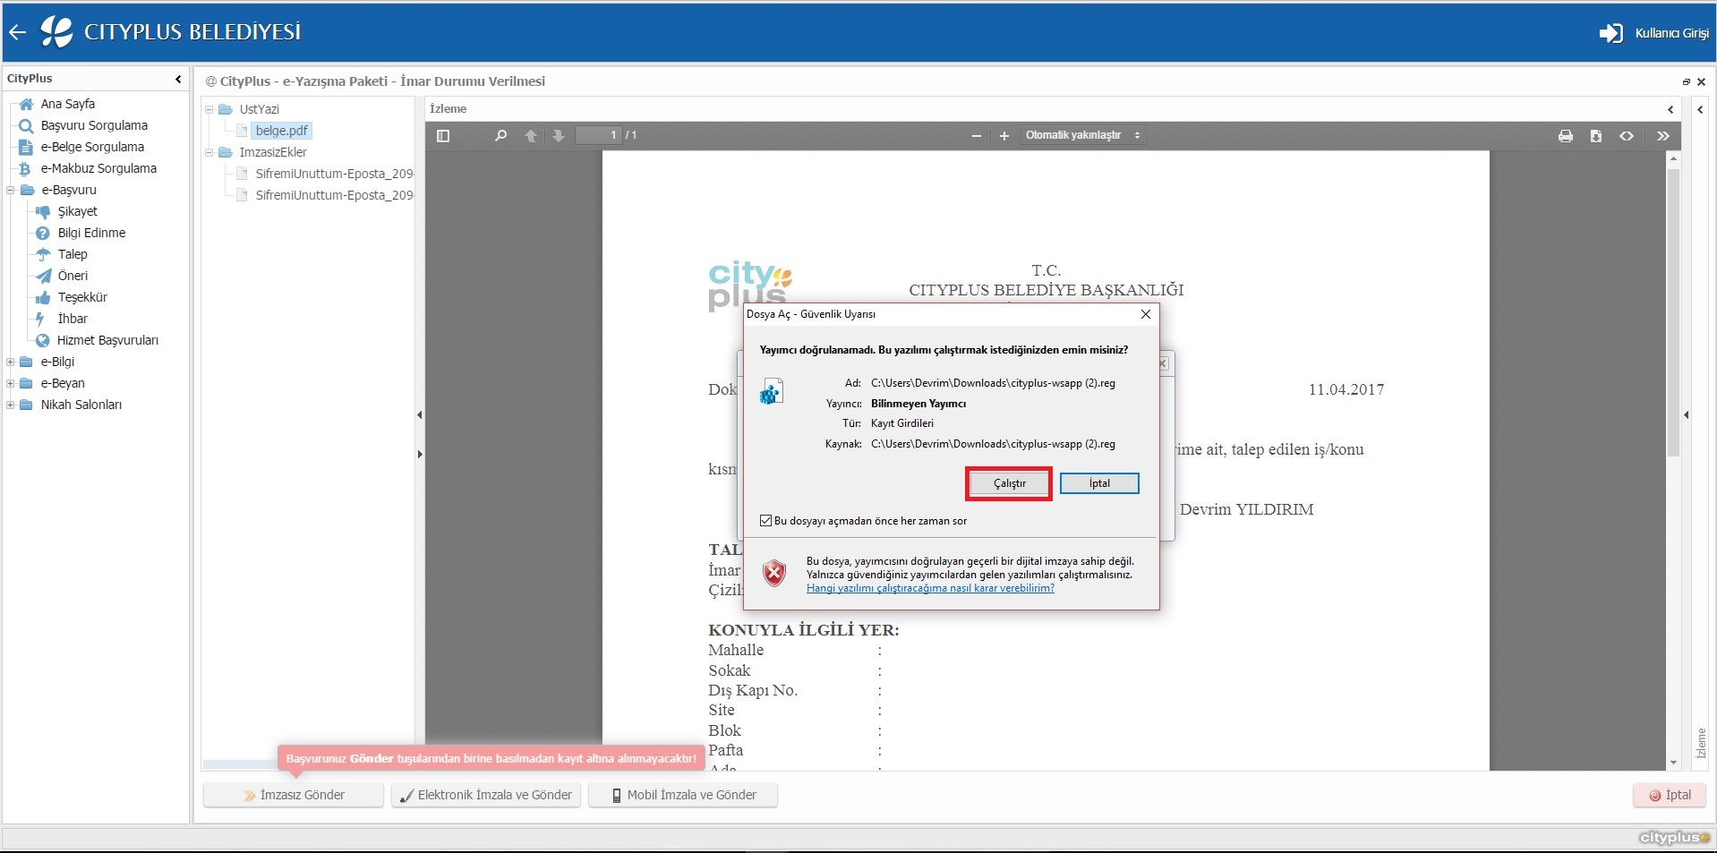1717x853 pixels.
Task: Open the Otomatik yakınlaştır zoom dropdown
Action: pyautogui.click(x=1083, y=135)
